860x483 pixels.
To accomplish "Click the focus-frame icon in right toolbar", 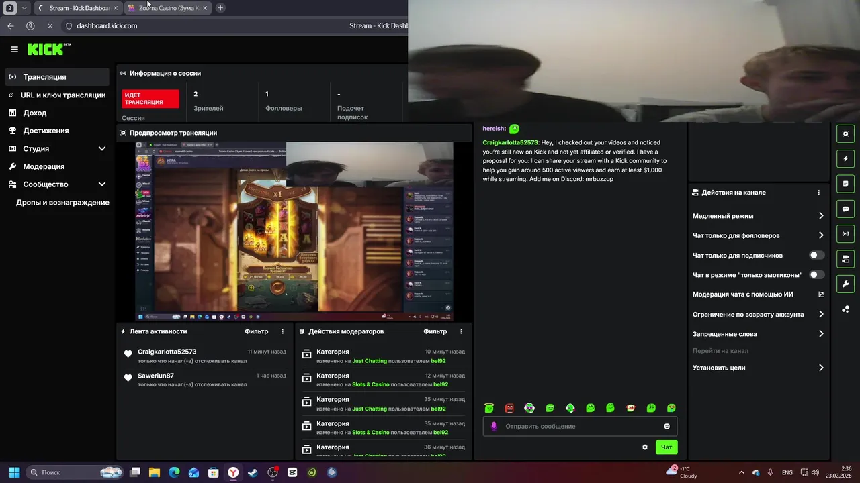I will [845, 133].
